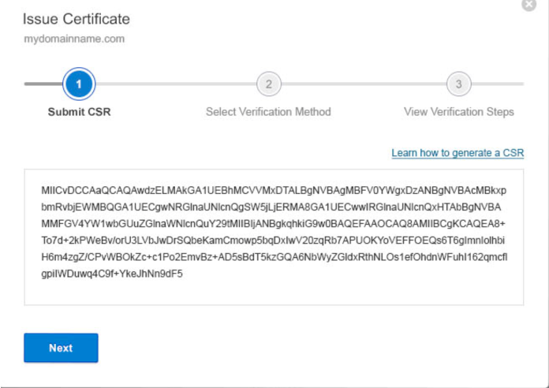The width and height of the screenshot is (549, 388).
Task: Click the Next button
Action: pos(61,348)
